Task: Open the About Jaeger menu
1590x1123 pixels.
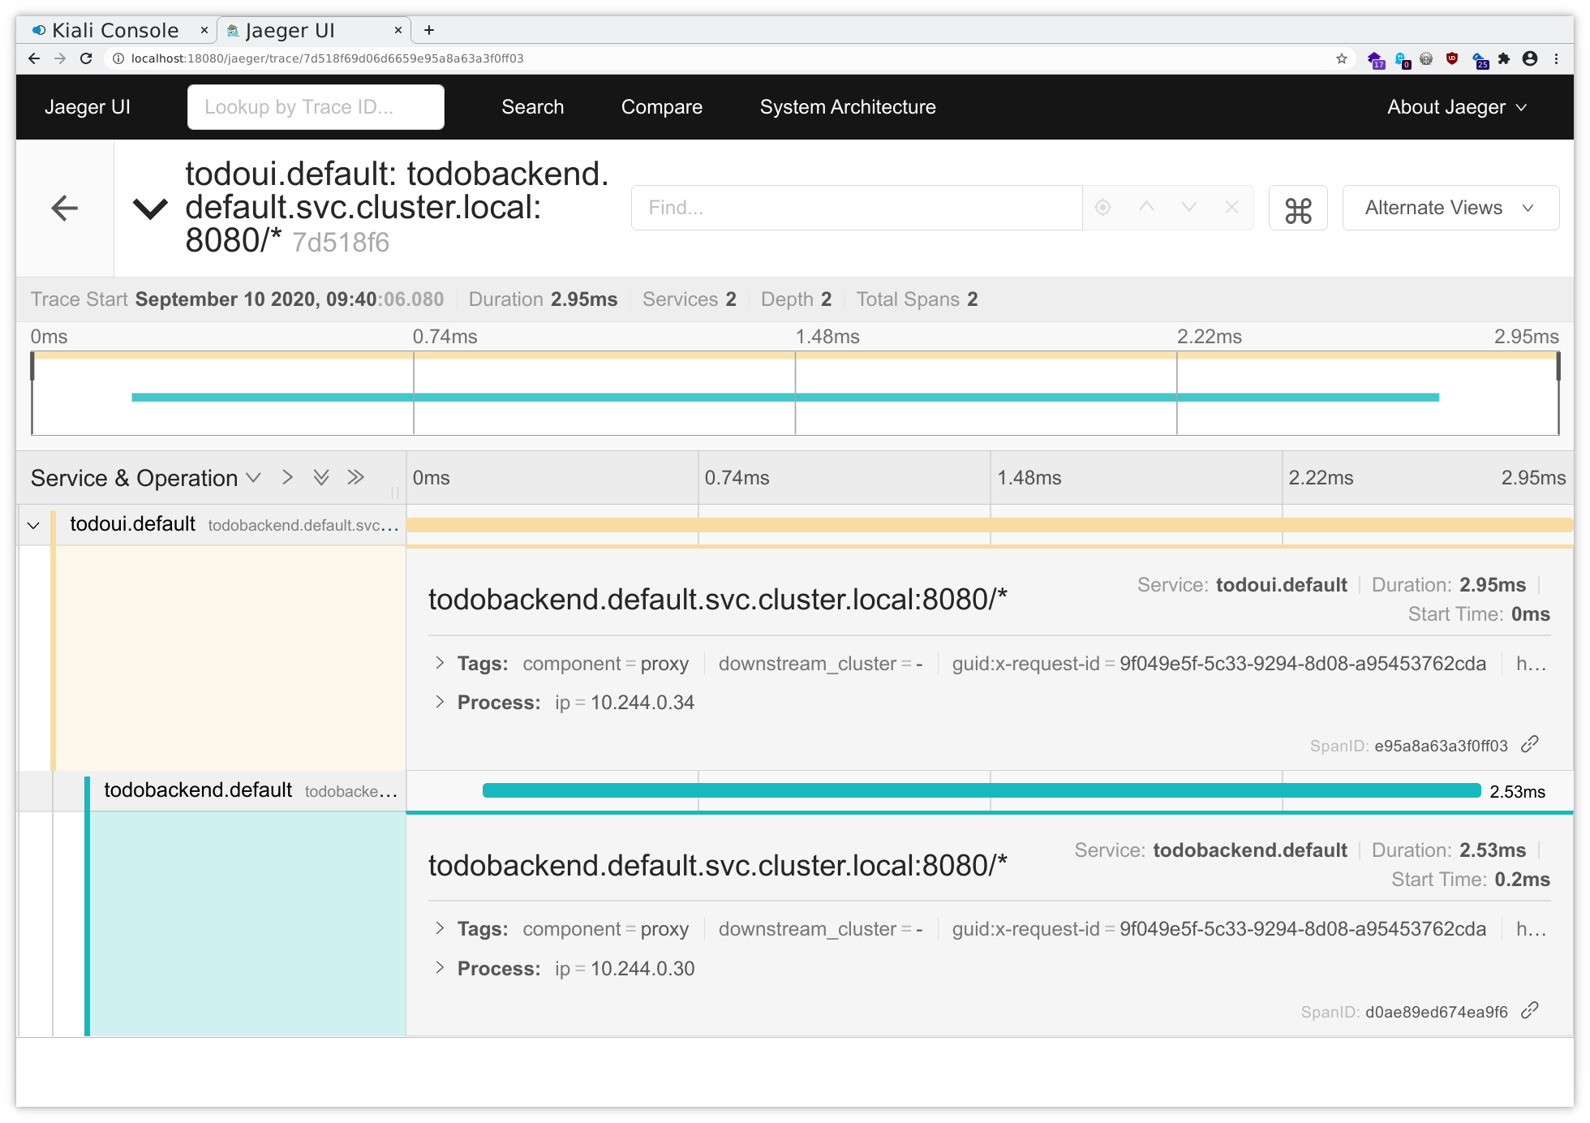Action: (1456, 107)
